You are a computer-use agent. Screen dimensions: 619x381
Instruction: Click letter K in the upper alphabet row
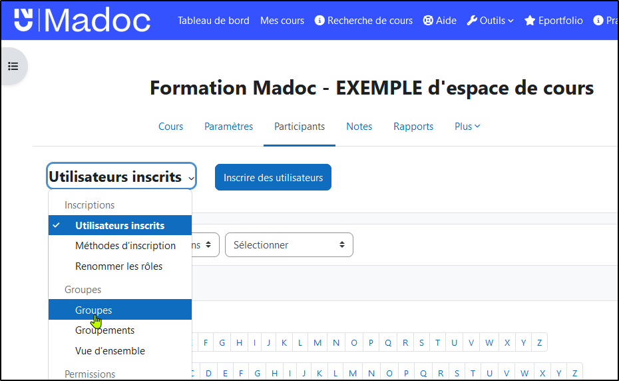pyautogui.click(x=284, y=342)
